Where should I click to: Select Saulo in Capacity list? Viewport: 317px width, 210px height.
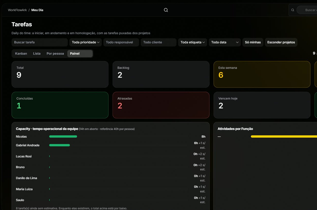click(20, 200)
